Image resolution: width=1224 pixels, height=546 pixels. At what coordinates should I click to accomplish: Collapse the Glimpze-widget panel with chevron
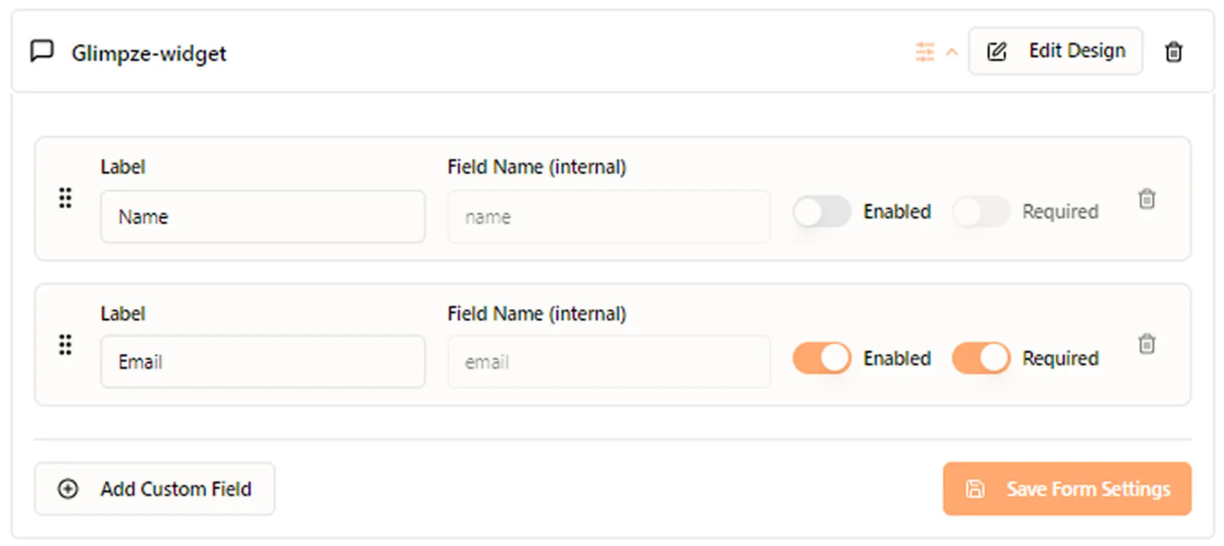point(951,52)
